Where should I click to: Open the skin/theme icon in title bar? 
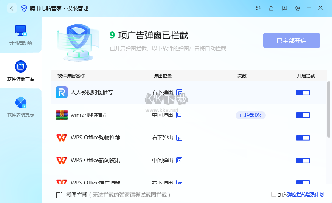tap(258, 8)
